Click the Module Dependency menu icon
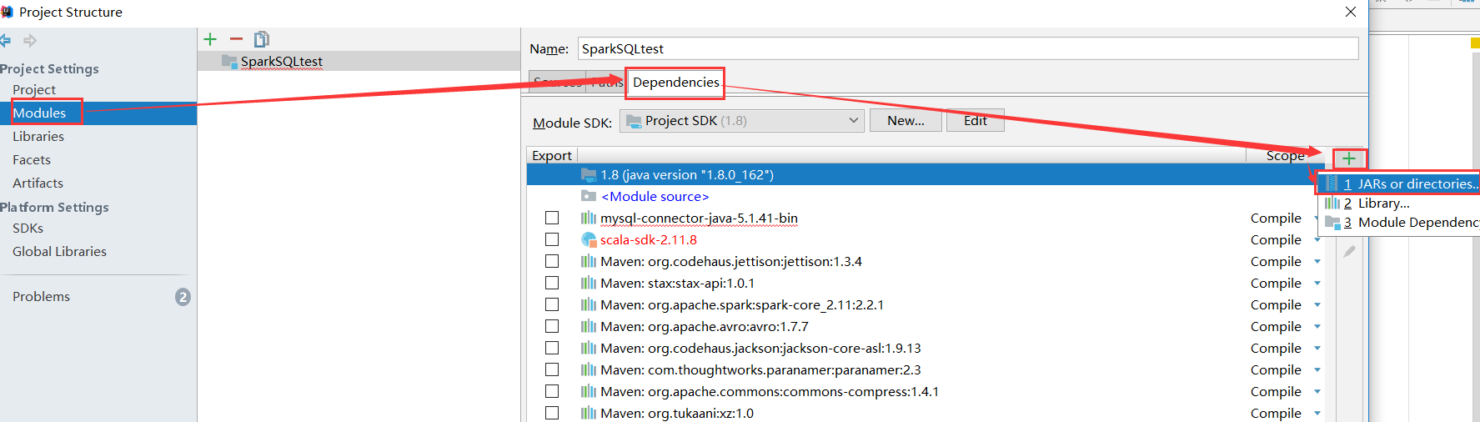The width and height of the screenshot is (1480, 422). point(1332,222)
